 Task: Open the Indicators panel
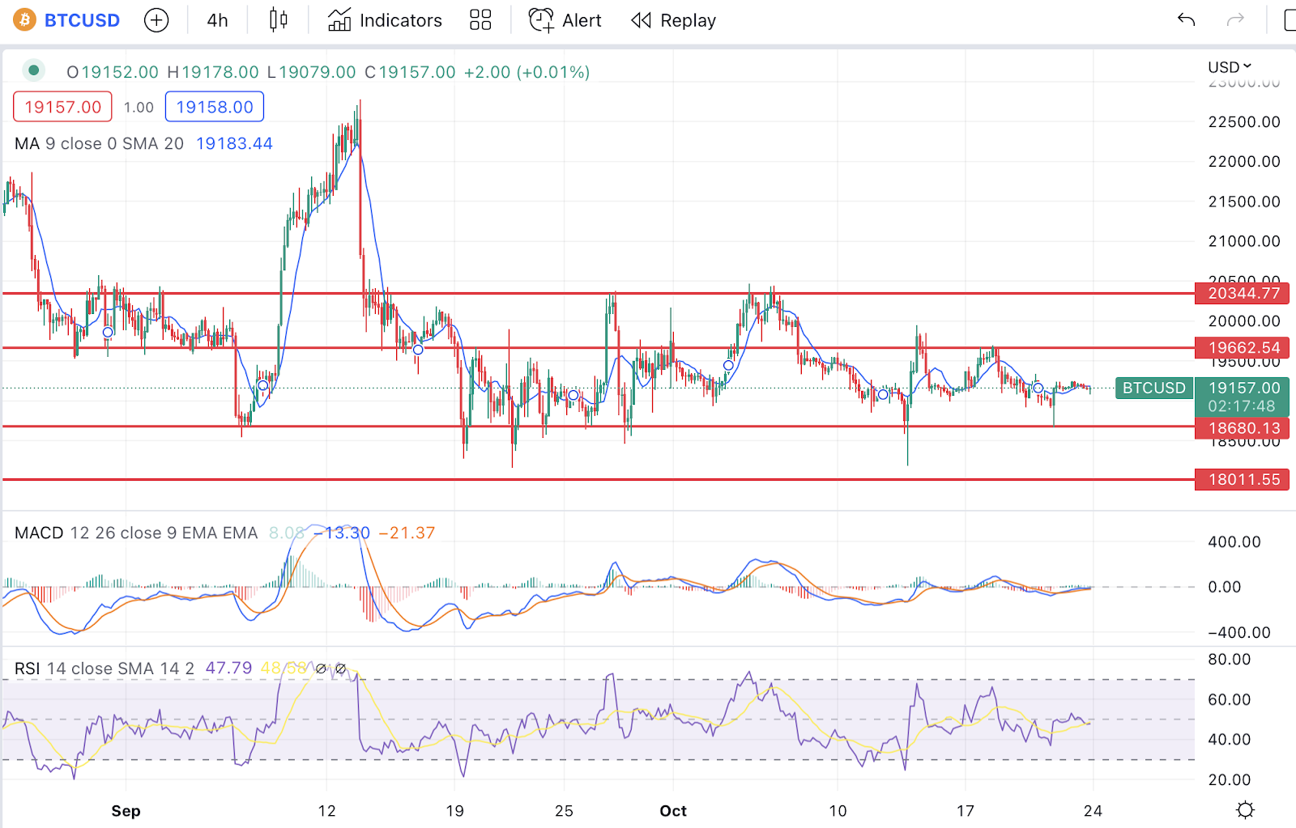tap(385, 20)
